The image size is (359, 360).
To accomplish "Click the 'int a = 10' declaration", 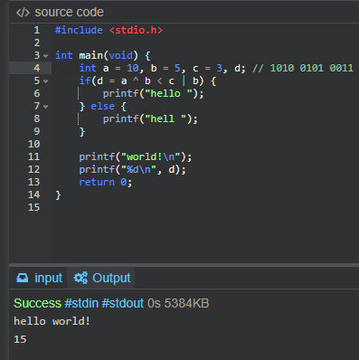I will click(109, 68).
